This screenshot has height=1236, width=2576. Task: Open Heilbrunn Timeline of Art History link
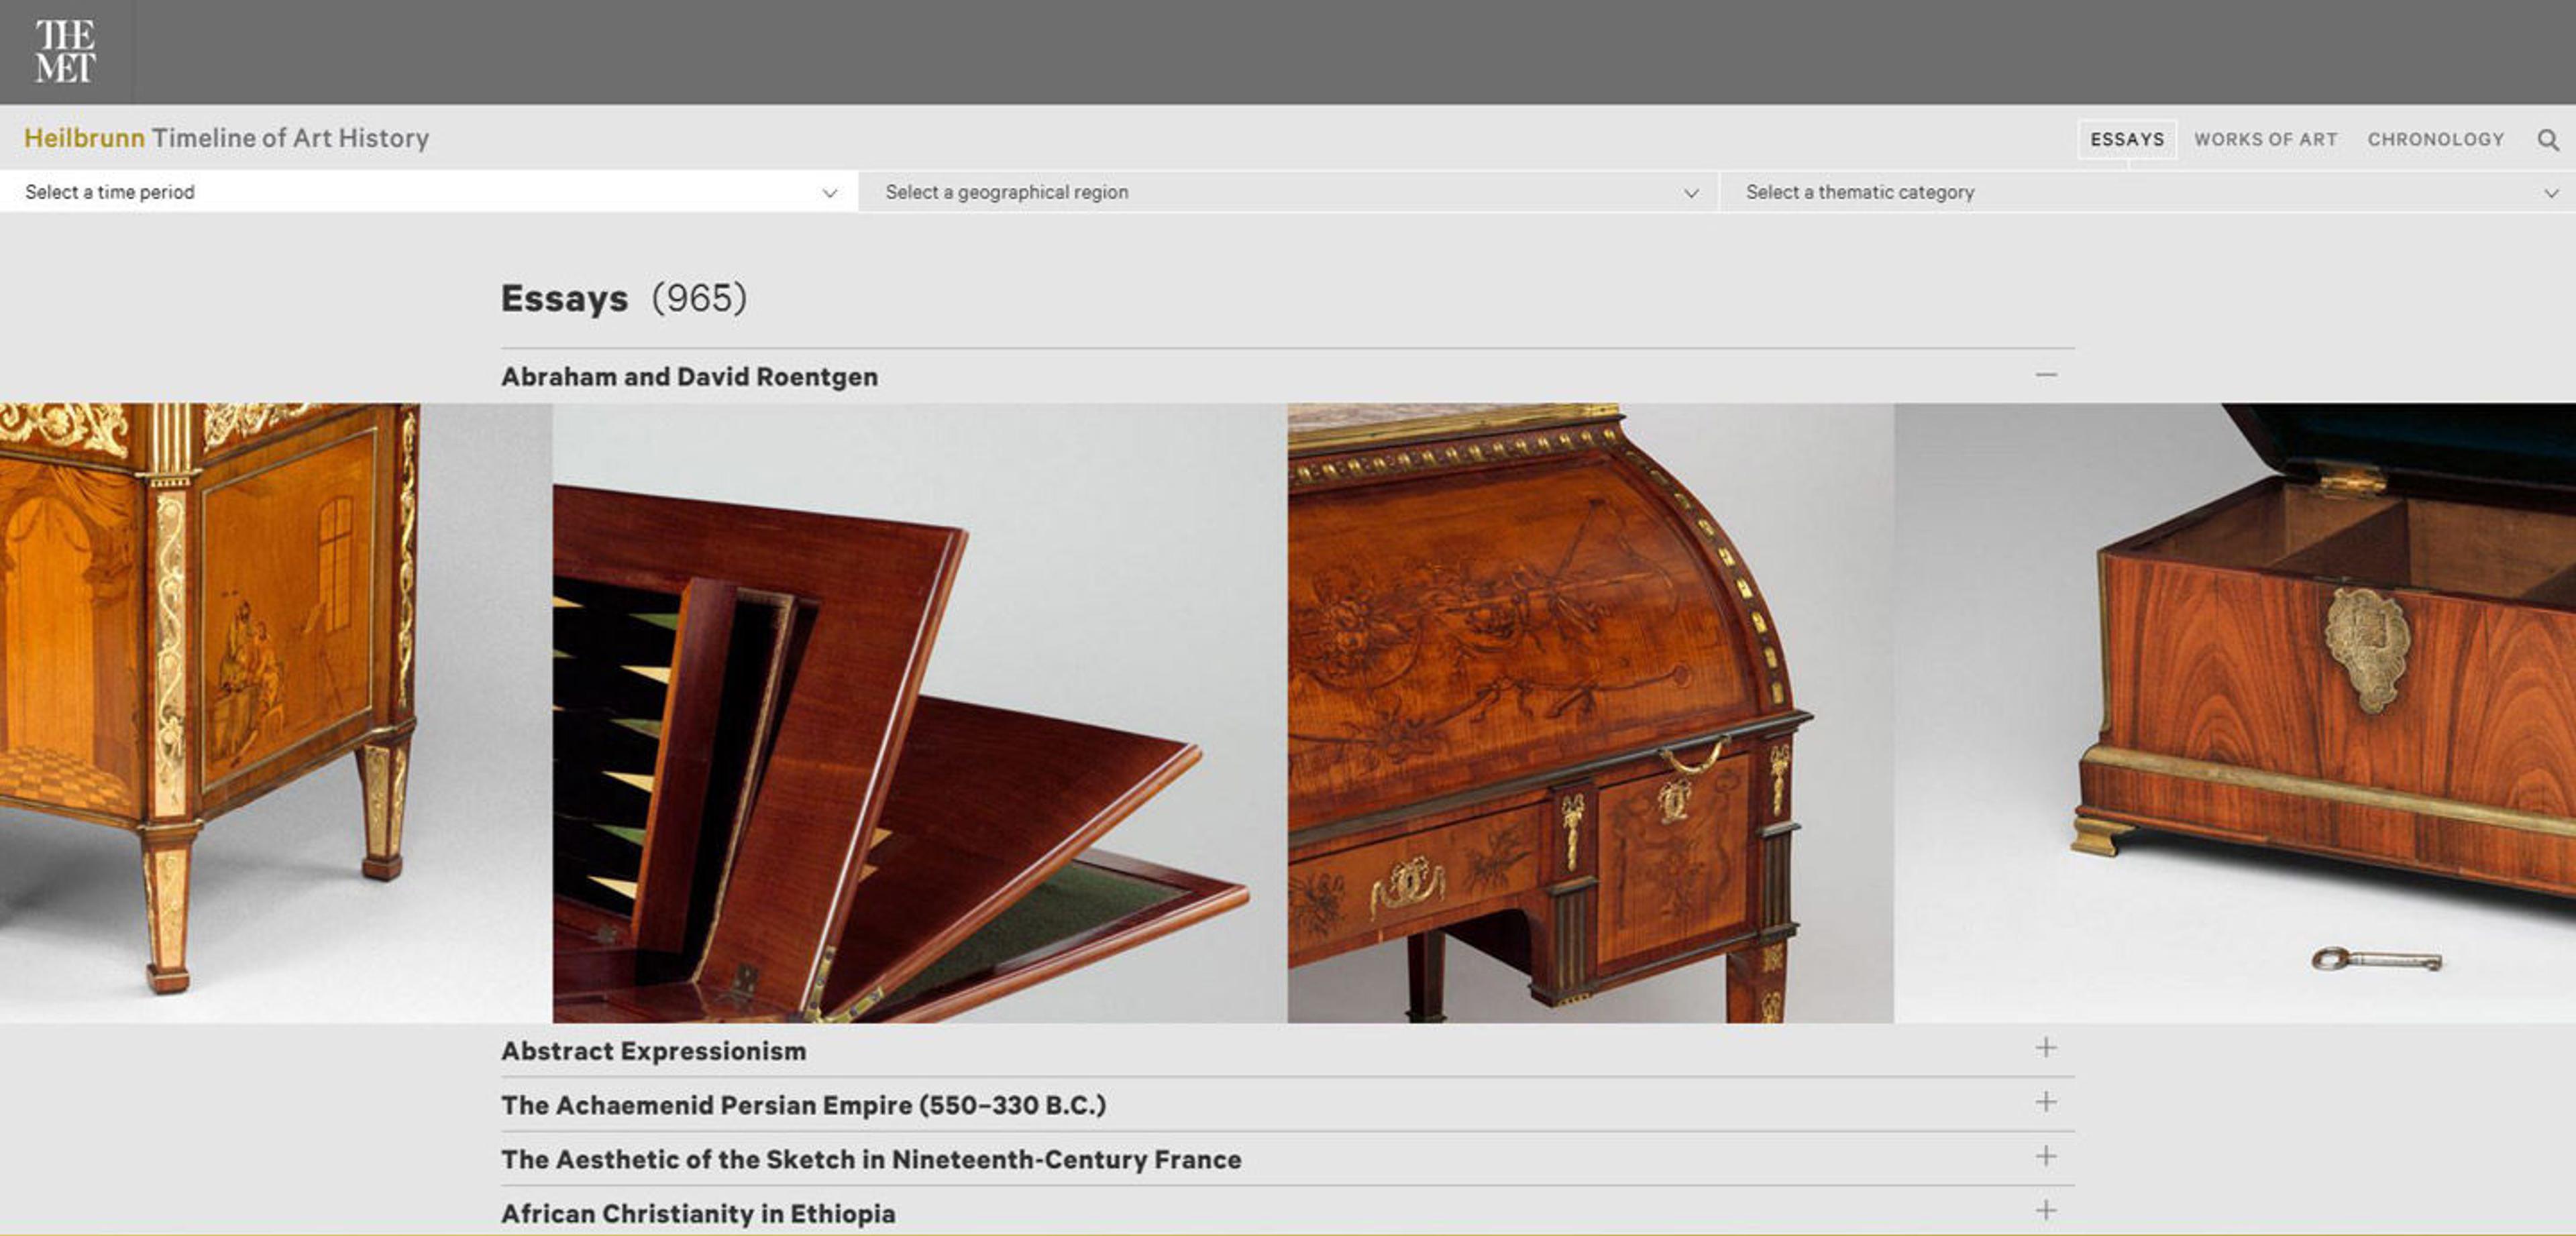227,138
